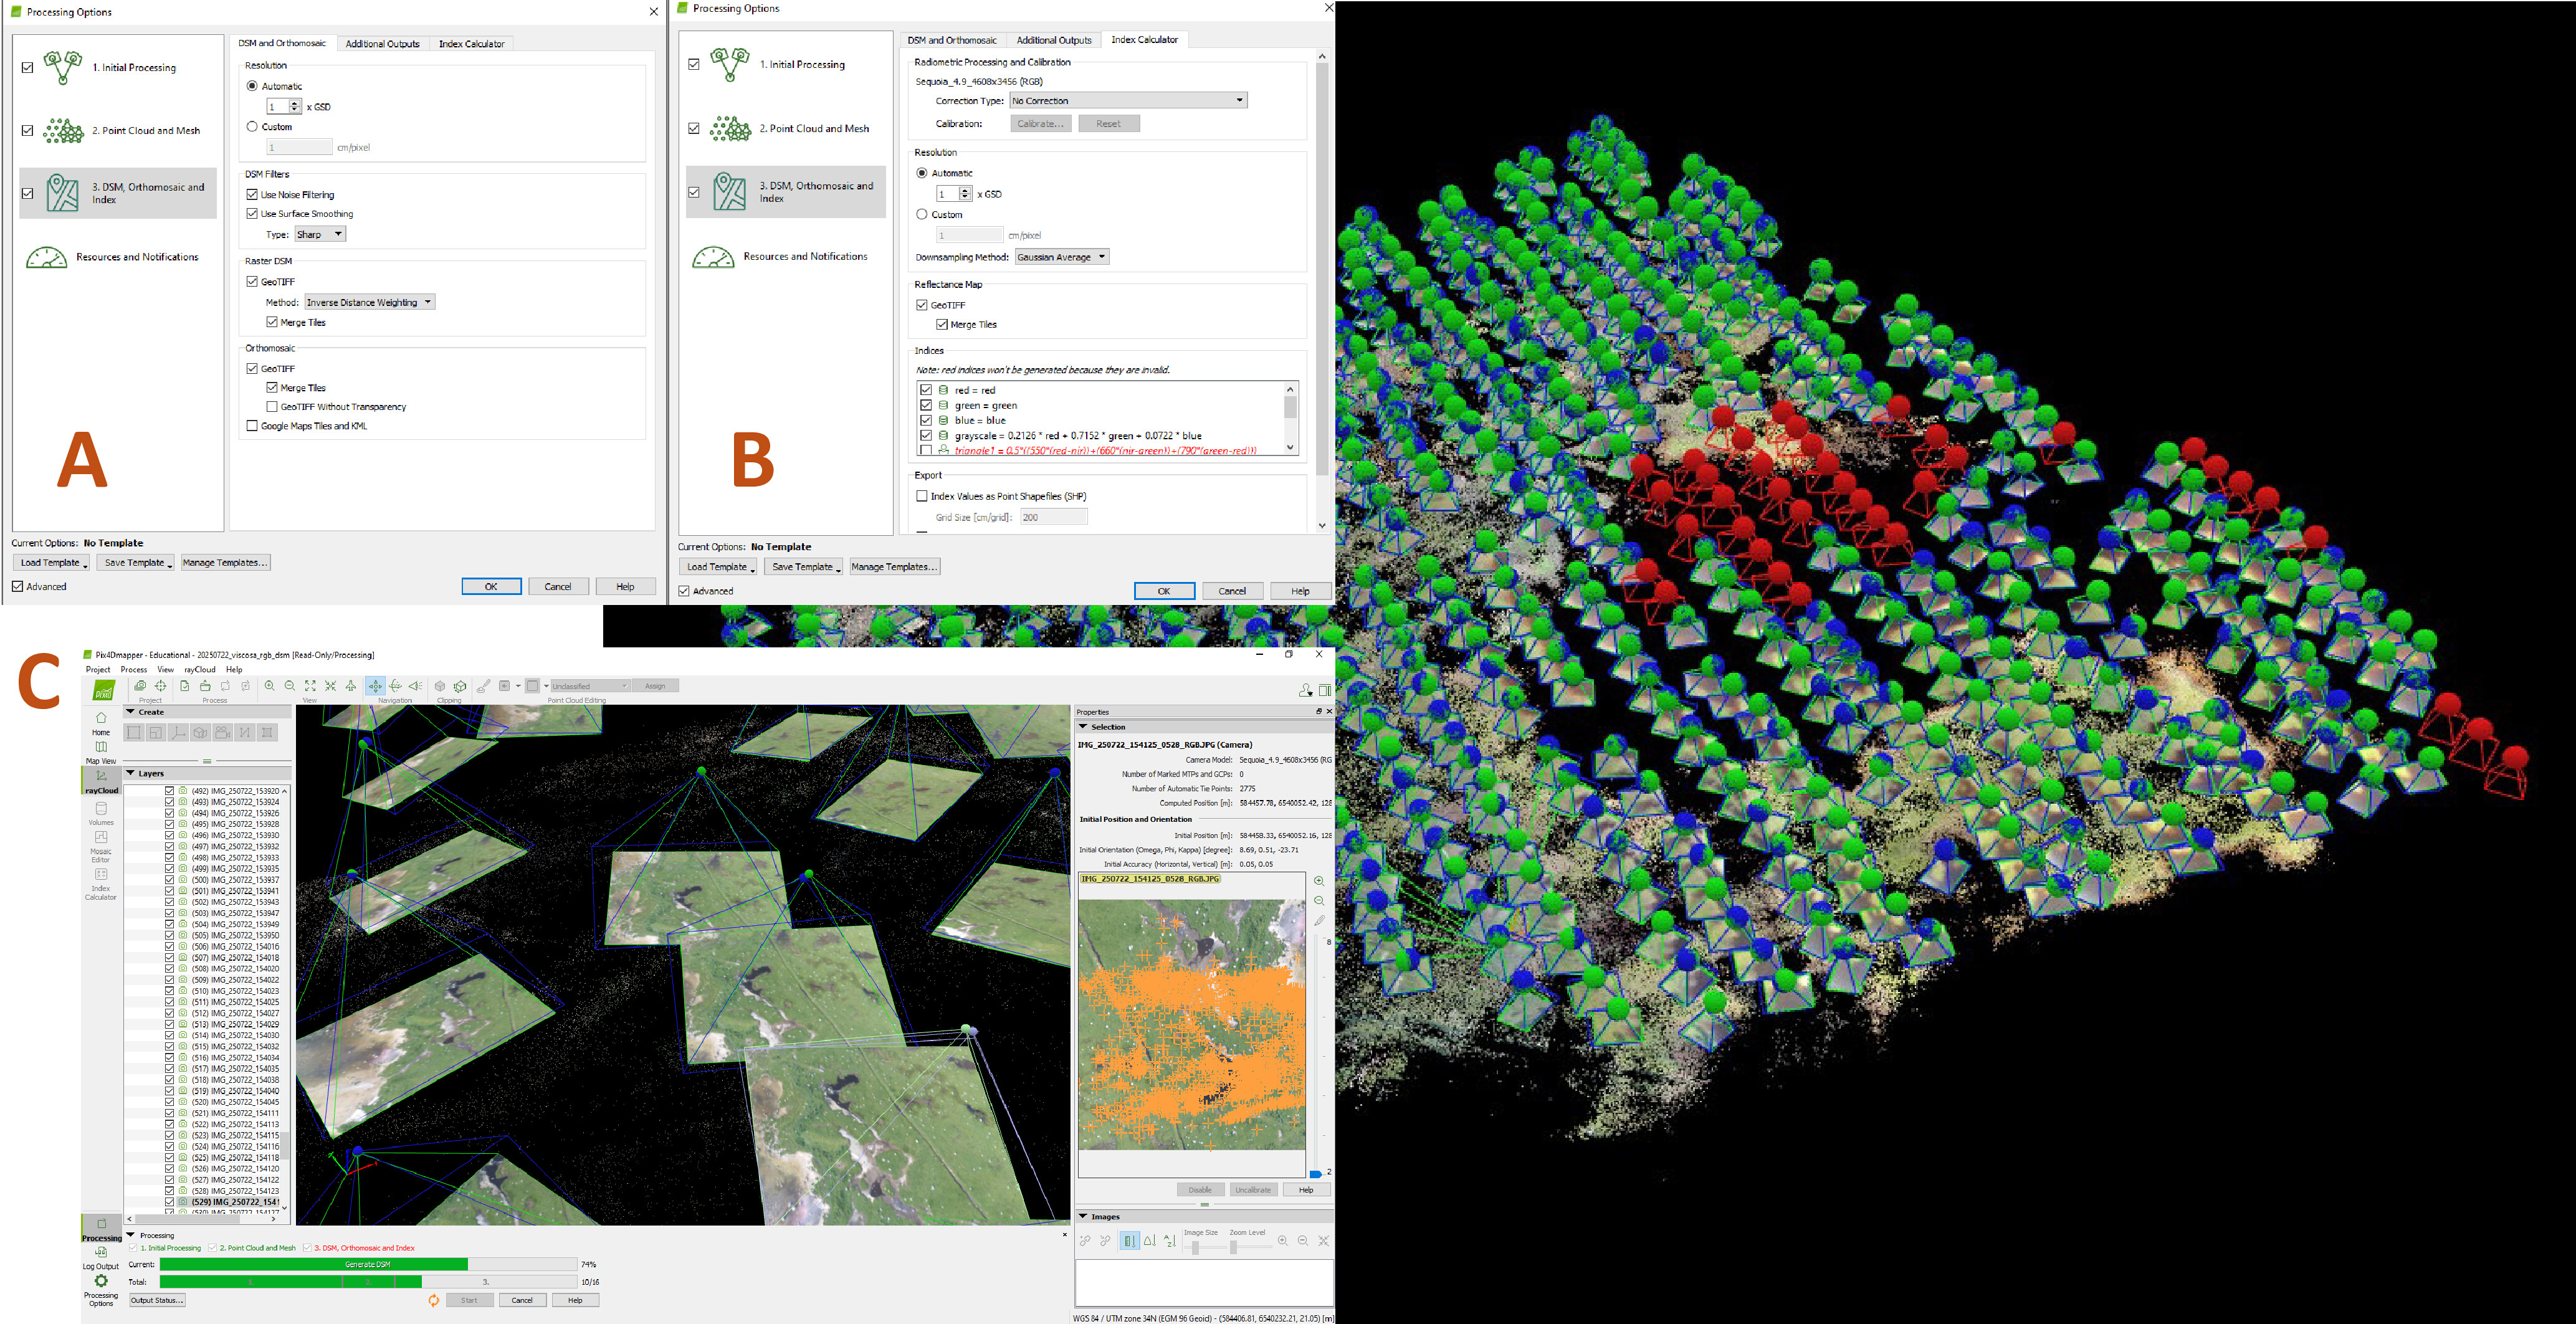Screen dimensions: 2576x1324
Task: Enable Index Values as Point Shapefiles (SHP)
Action: (922, 496)
